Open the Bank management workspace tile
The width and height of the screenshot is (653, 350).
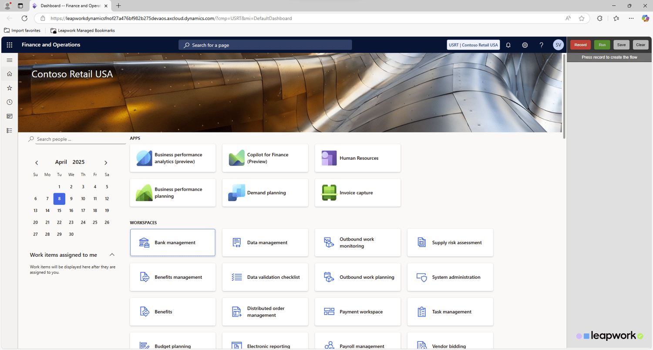173,242
